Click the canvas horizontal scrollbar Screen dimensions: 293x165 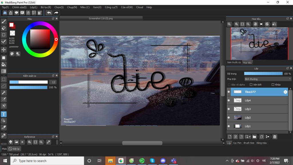point(142,143)
